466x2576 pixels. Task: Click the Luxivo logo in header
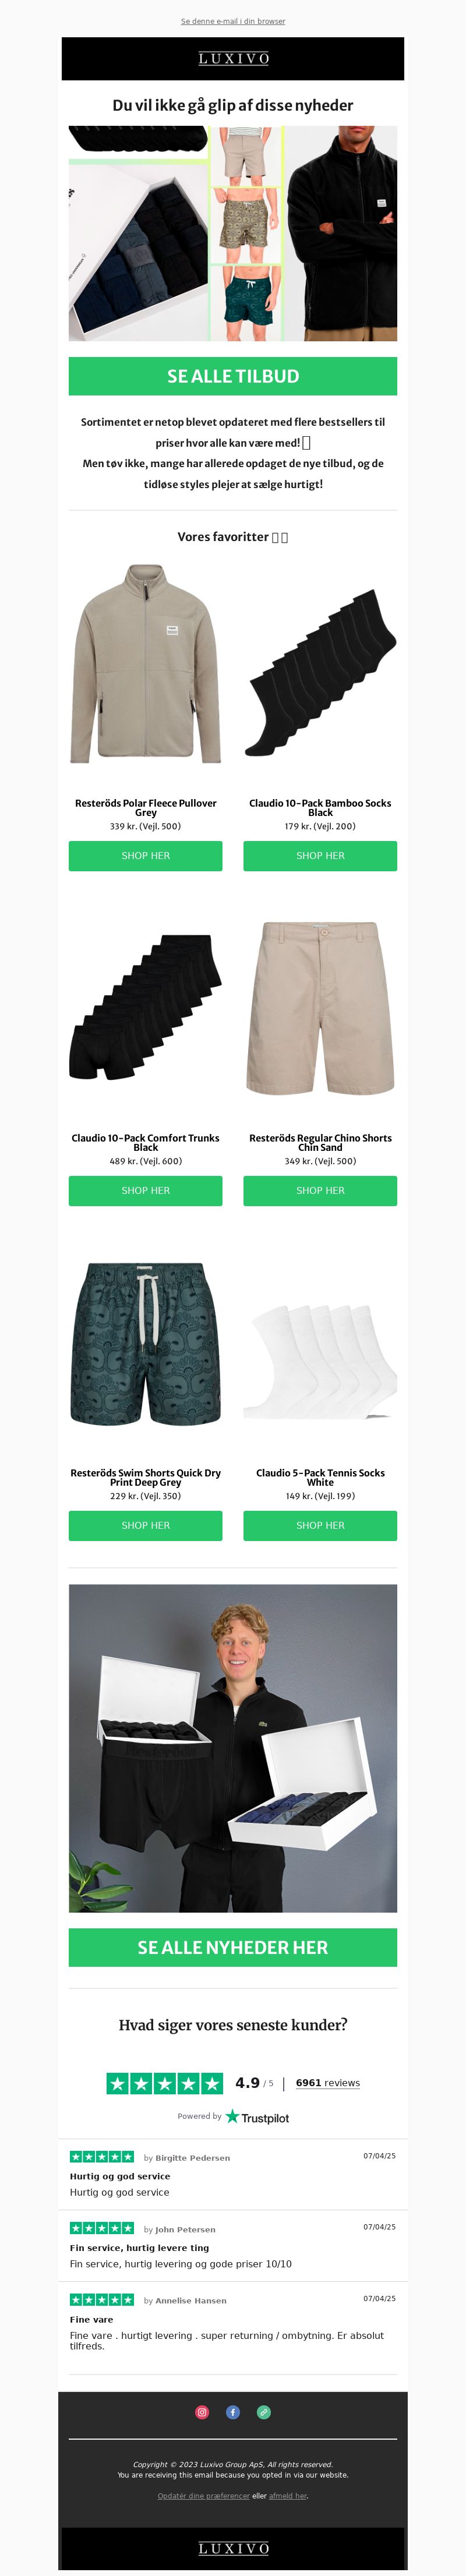pyautogui.click(x=233, y=59)
